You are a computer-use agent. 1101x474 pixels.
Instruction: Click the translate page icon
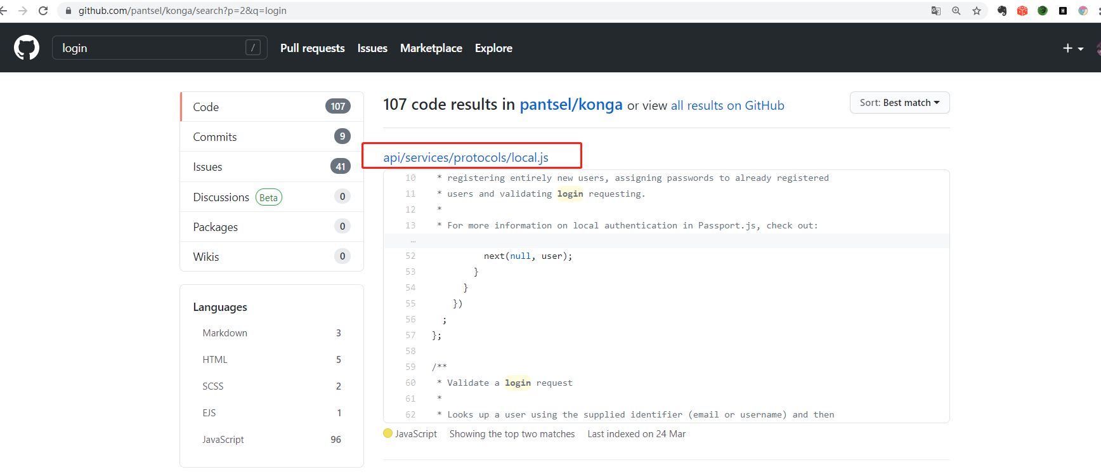pyautogui.click(x=936, y=11)
